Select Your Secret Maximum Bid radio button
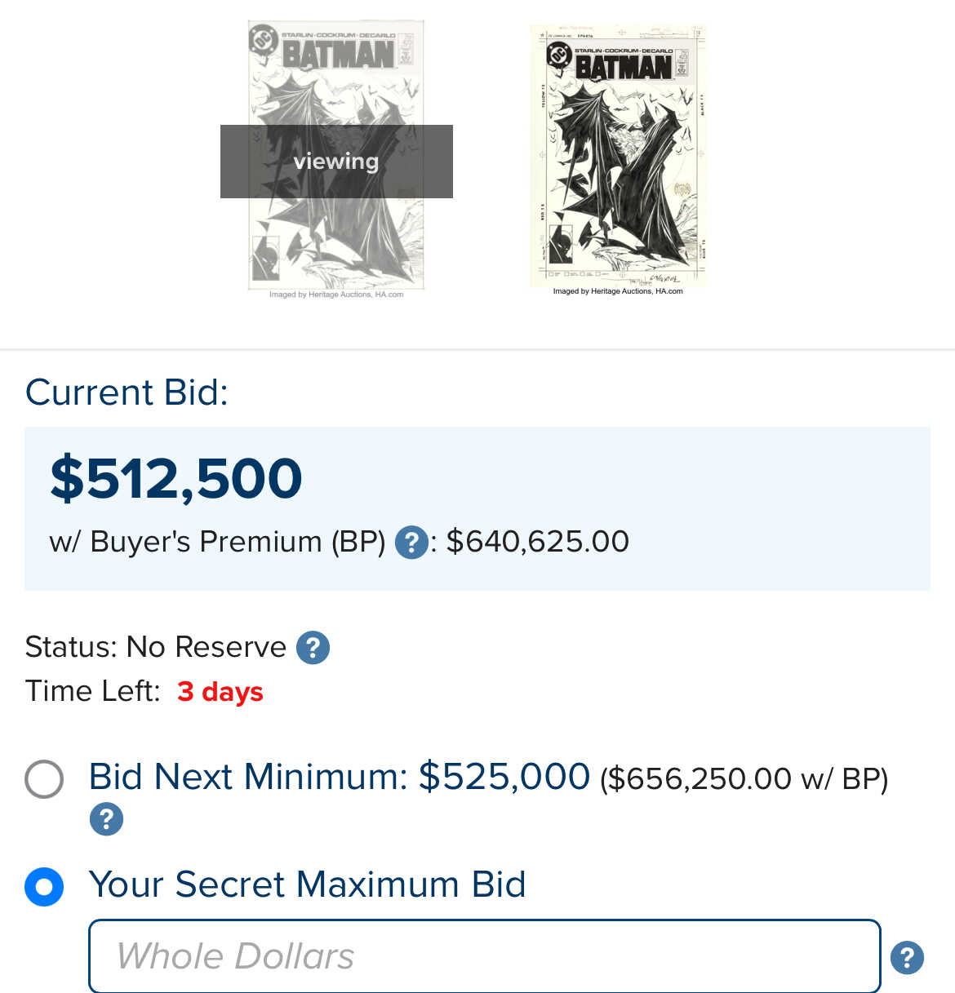This screenshot has width=955, height=993. pos(44,886)
